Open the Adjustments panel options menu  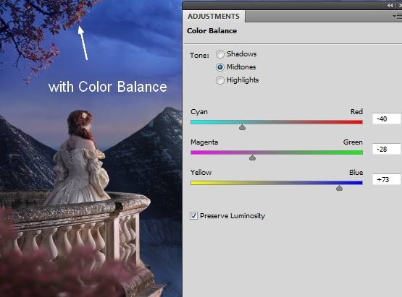[x=398, y=17]
